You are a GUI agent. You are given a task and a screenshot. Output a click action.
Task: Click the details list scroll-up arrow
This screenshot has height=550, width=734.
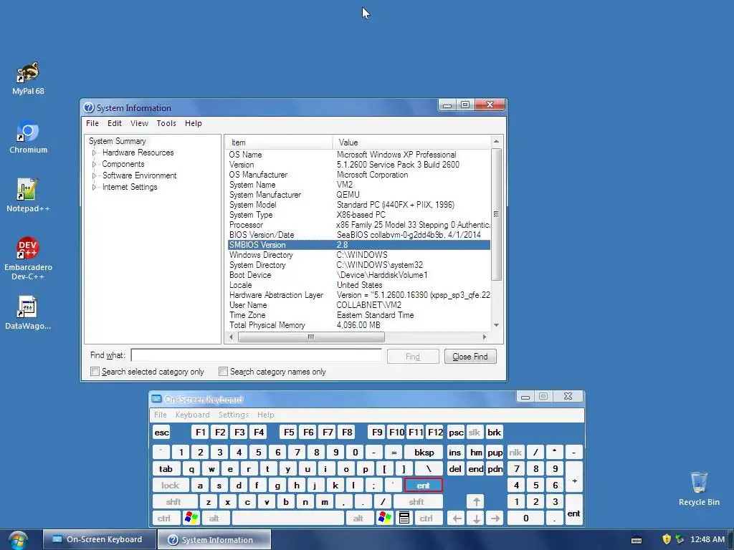pyautogui.click(x=496, y=141)
